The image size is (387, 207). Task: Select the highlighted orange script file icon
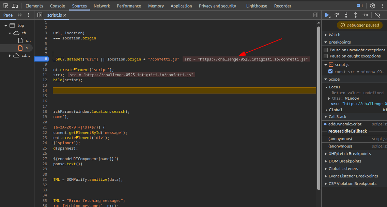point(20,48)
